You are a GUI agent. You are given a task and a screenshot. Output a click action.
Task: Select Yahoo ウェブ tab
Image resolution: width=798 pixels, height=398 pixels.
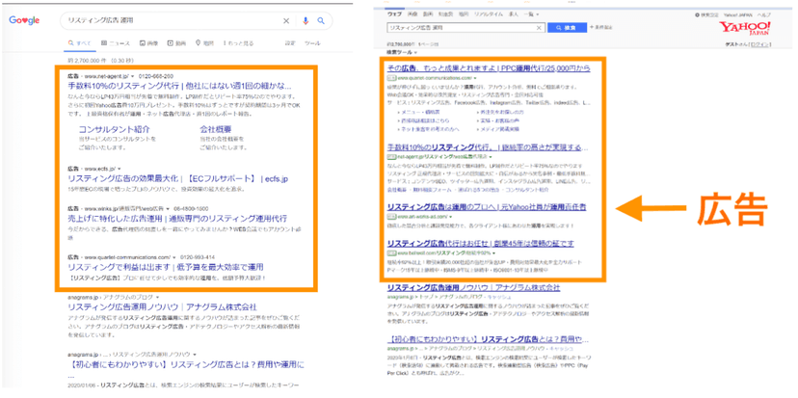coord(394,14)
